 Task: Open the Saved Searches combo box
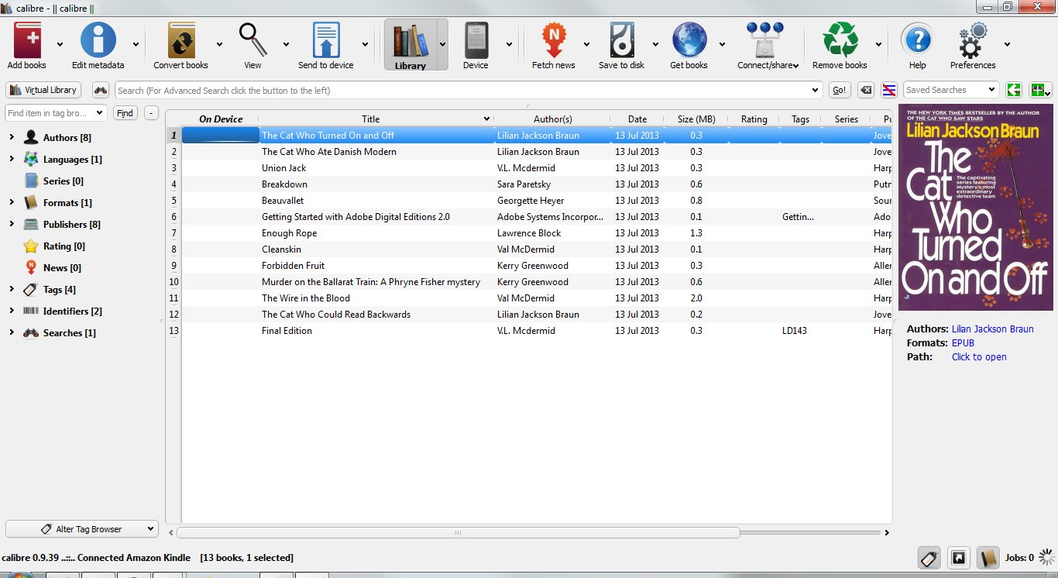pyautogui.click(x=951, y=90)
